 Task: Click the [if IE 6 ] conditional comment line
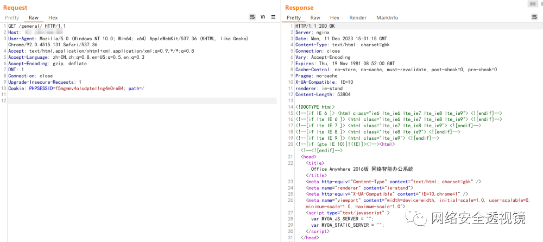click(399, 113)
